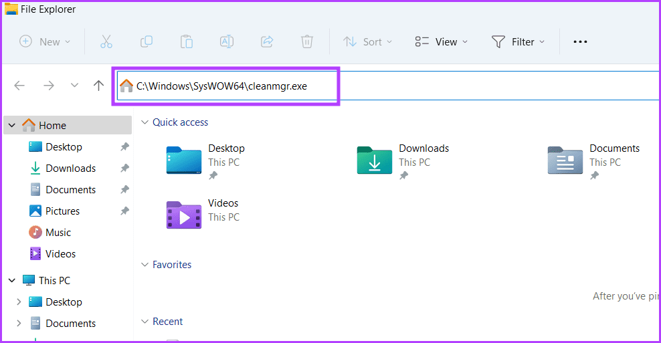Screen dimensions: 661x343
Task: Select the Downloads folder in Quick access
Action: tap(403, 161)
